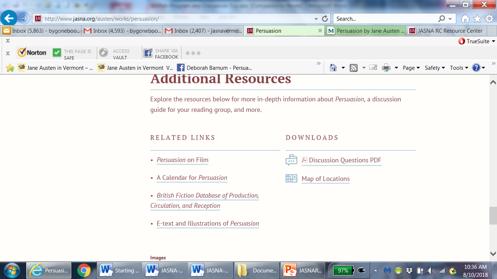Click the browser Back arrow button
This screenshot has height=279, width=497.
(9, 18)
